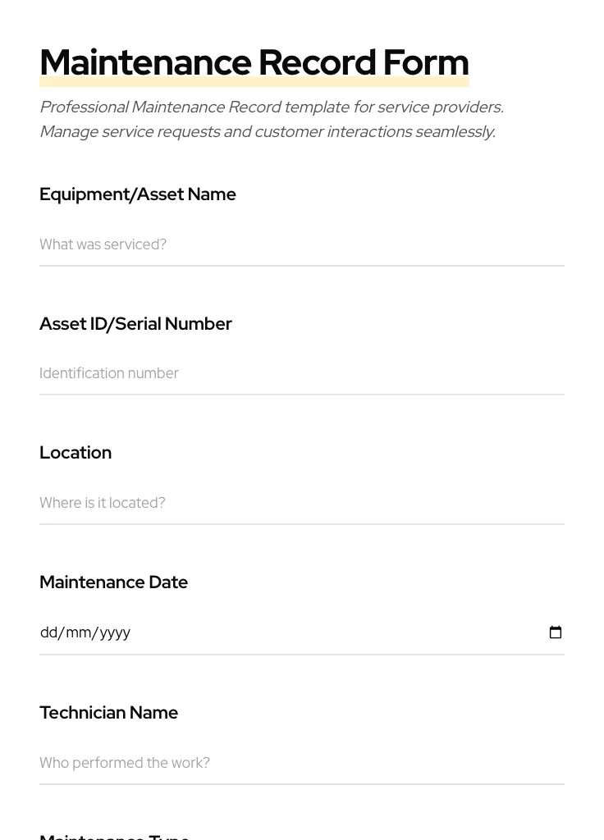This screenshot has width=604, height=840.
Task: Click the 'Location' field label
Action: [75, 453]
